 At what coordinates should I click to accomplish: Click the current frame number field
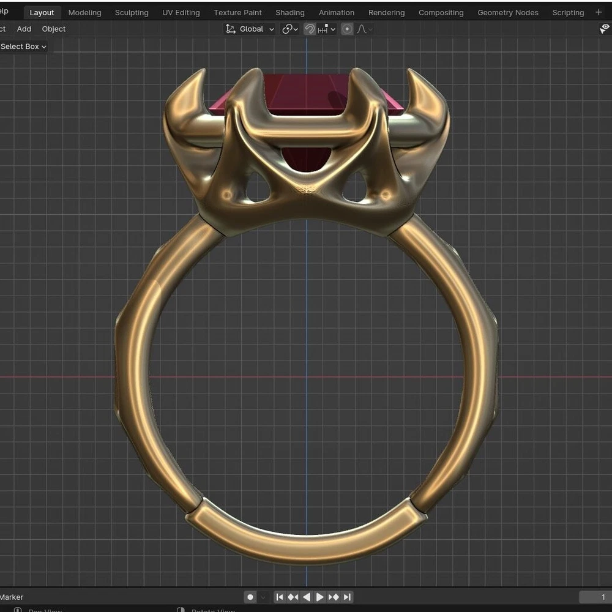tap(594, 597)
